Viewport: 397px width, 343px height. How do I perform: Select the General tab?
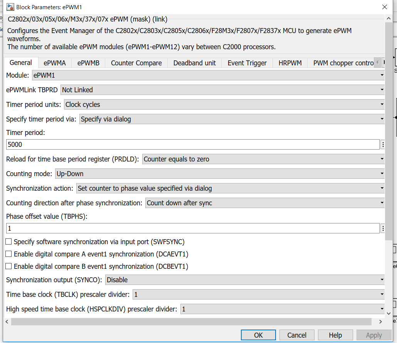[21, 63]
